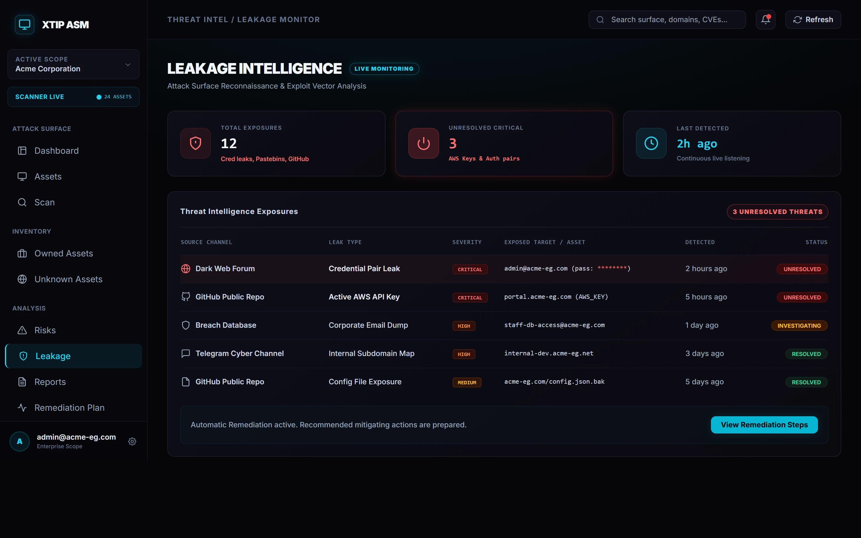The width and height of the screenshot is (861, 538).
Task: Expand the Active Scope Acme Corporation dropdown
Action: pos(73,64)
